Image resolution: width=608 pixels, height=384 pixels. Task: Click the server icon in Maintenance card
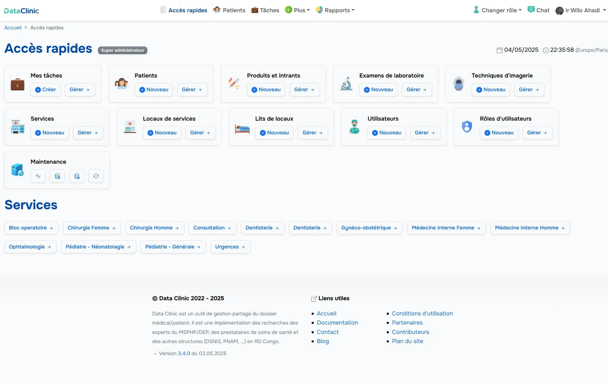(x=17, y=170)
